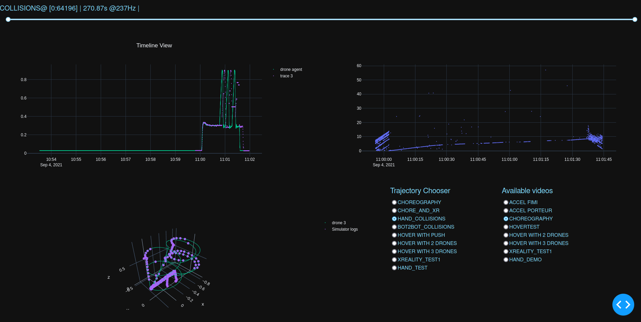Hide the drone agent trace via legend
The image size is (641, 322).
pyautogui.click(x=291, y=69)
